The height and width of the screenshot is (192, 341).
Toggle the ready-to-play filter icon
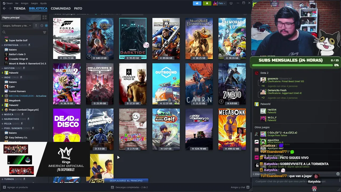(x=46, y=26)
